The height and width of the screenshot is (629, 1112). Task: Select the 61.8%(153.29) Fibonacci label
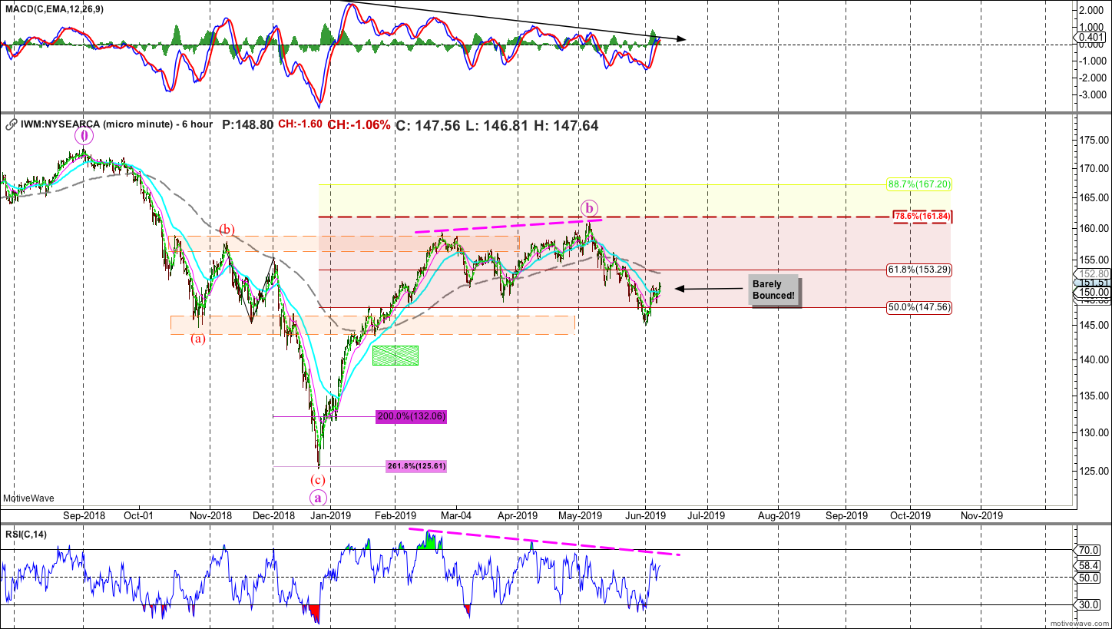tap(919, 270)
